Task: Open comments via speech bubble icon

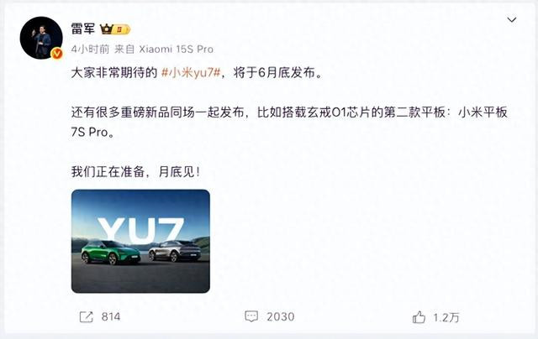Action: [251, 316]
